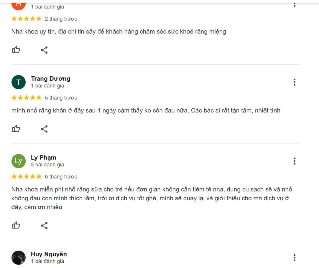Click the stars above Ly Phạm's review text
This screenshot has height=268, width=319.
coord(27,176)
